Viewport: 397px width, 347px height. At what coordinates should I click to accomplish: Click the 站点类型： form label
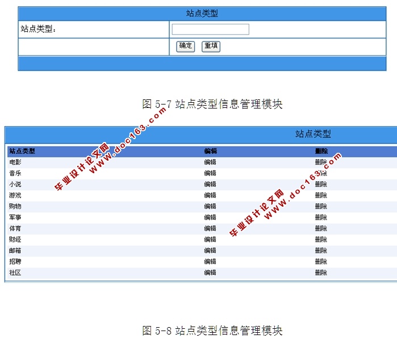point(38,29)
